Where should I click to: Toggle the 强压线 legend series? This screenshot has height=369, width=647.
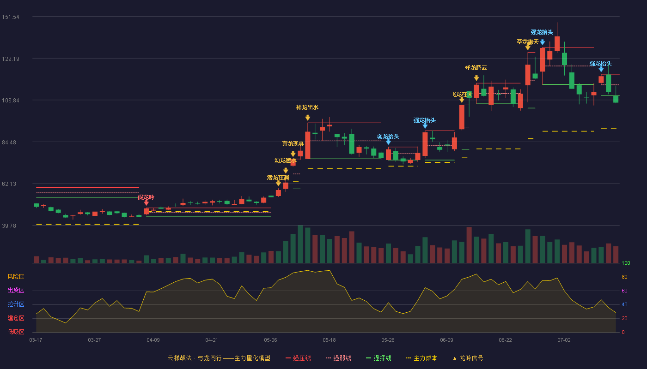click(298, 358)
